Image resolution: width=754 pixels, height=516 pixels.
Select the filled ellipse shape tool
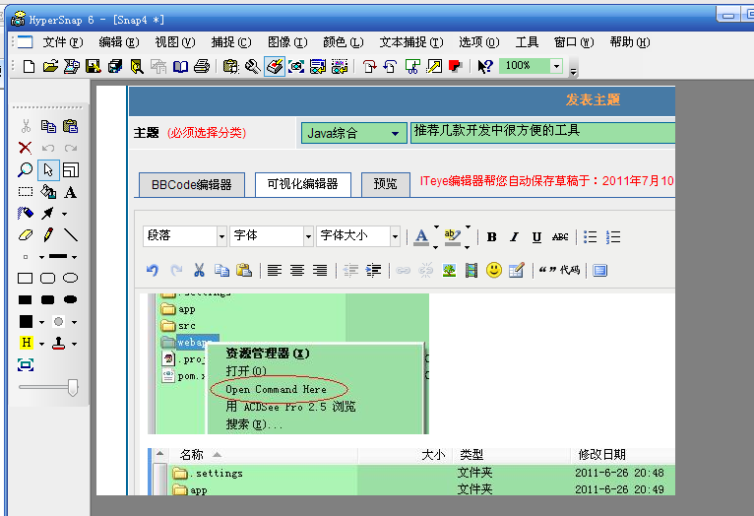[70, 299]
